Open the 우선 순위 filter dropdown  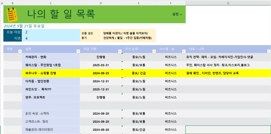click(154, 51)
